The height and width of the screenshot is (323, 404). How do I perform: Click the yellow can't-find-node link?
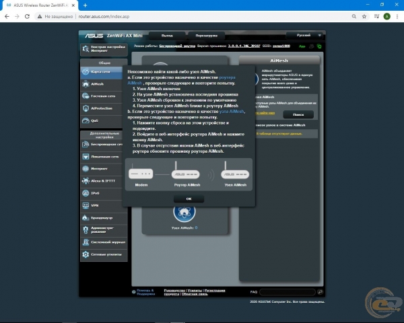click(265, 113)
